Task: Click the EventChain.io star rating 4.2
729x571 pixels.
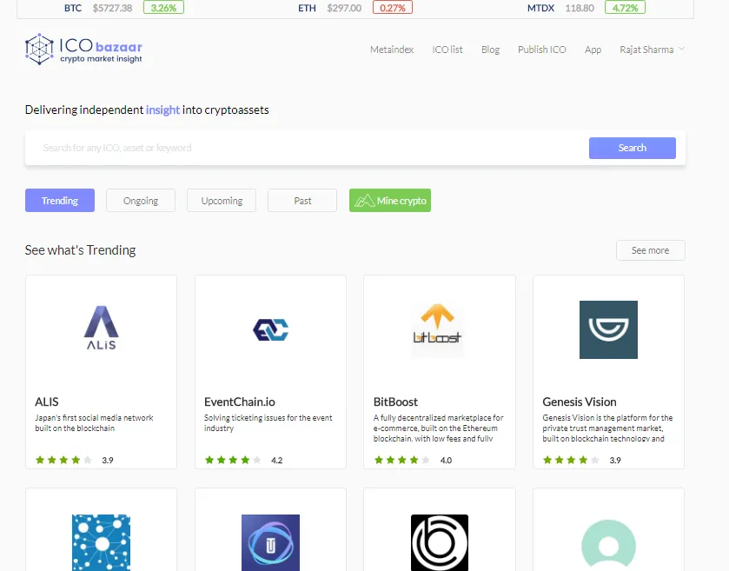Action: pyautogui.click(x=243, y=461)
